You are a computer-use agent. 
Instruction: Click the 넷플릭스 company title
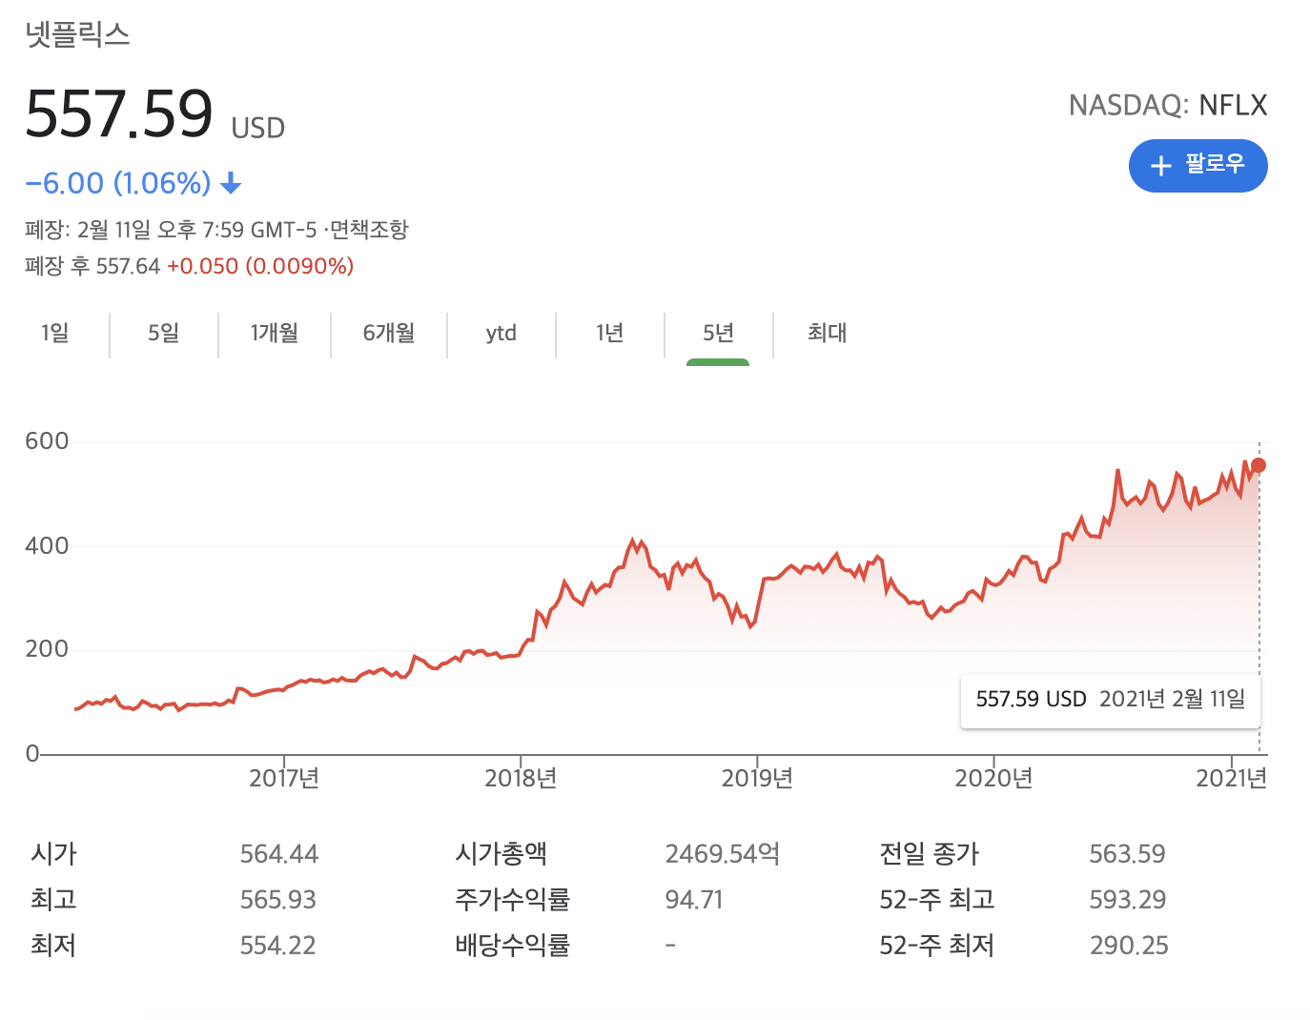[x=77, y=35]
